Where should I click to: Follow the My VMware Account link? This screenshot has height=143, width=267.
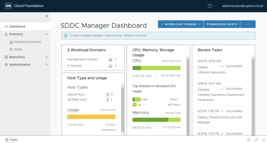tap(132, 36)
